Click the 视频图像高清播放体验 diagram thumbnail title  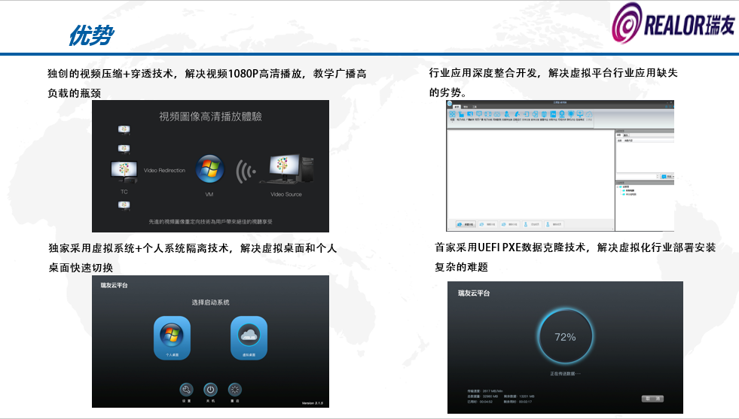(210, 117)
